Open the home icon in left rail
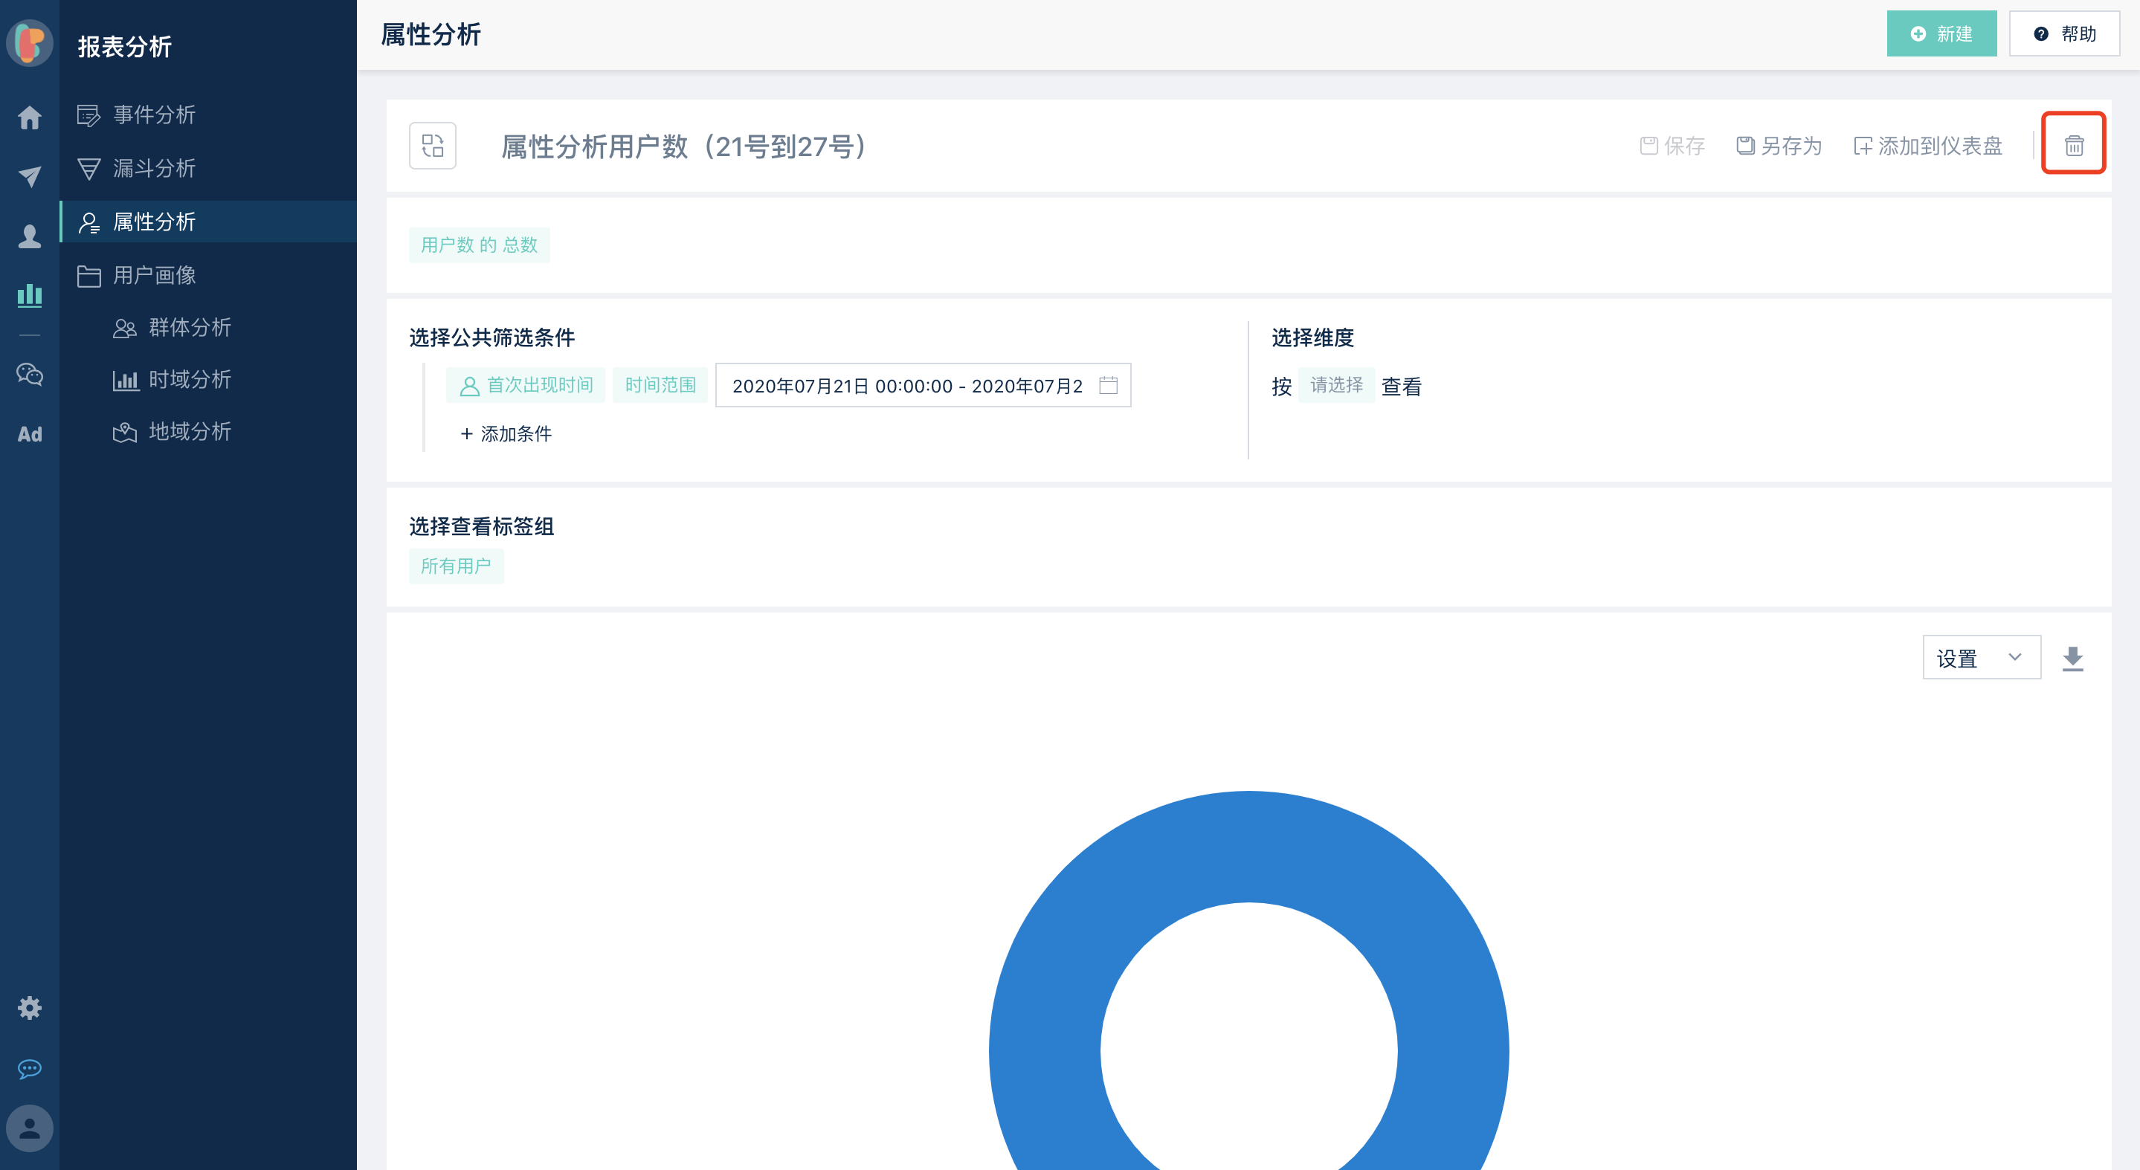 (30, 118)
